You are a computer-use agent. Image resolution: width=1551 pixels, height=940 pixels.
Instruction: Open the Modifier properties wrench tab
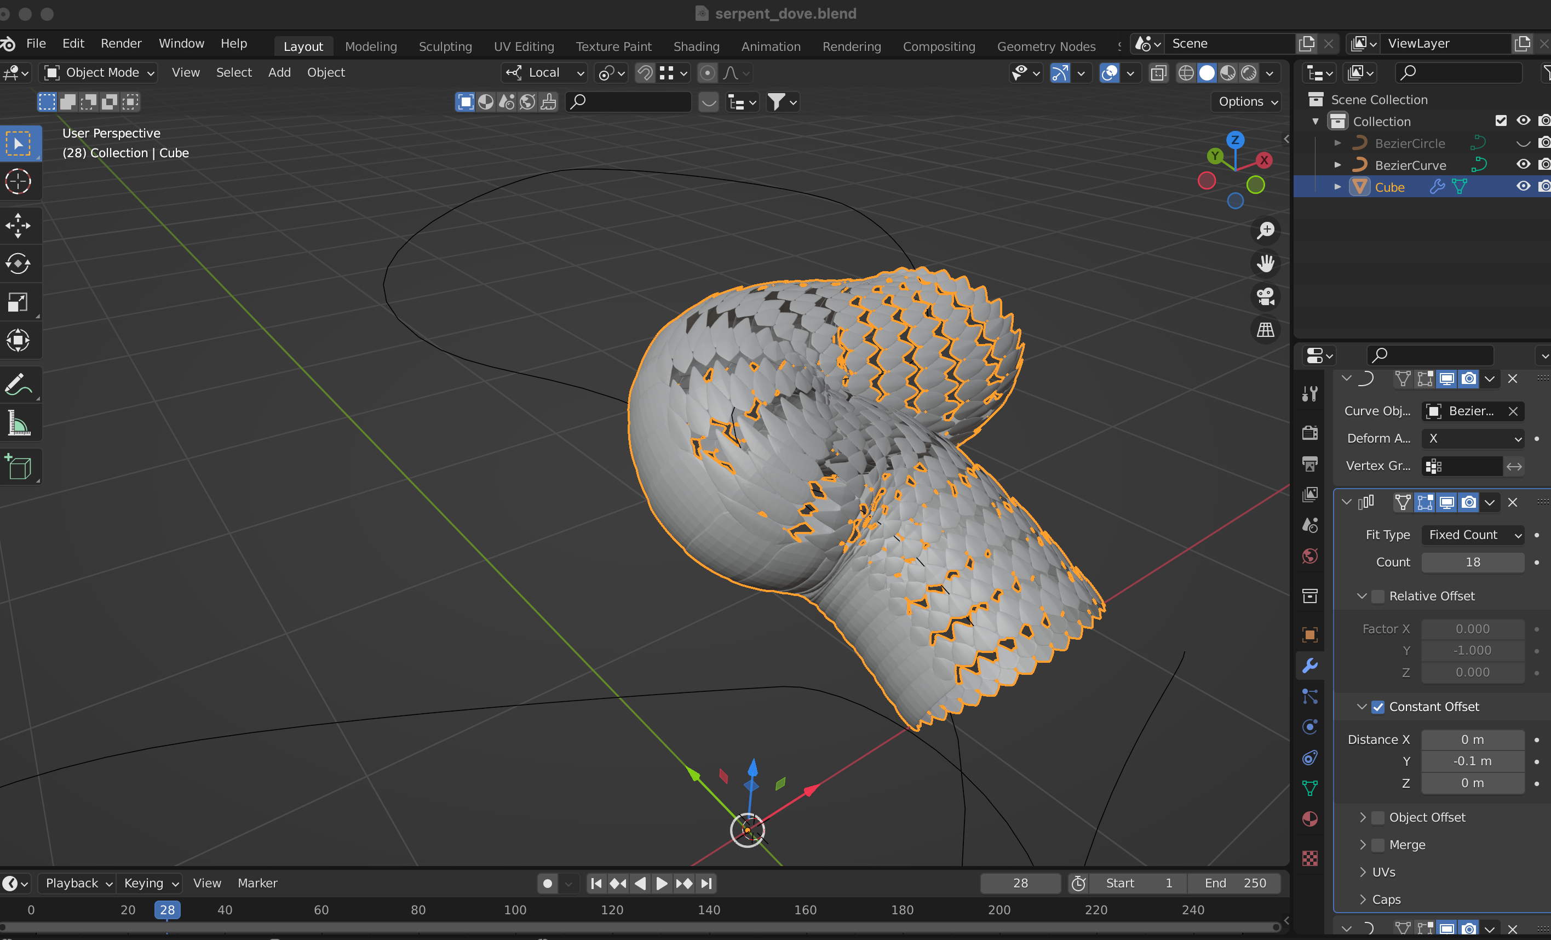[1310, 666]
